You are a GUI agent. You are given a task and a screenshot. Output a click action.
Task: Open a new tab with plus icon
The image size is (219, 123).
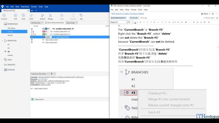click(x=32, y=11)
